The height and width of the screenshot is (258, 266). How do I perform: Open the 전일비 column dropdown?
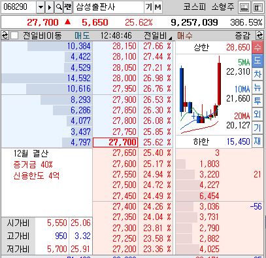[x=170, y=38]
